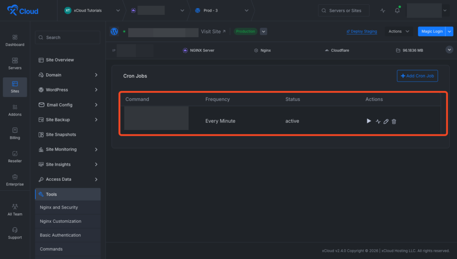
Task: Run the cron job with play icon
Action: 369,121
